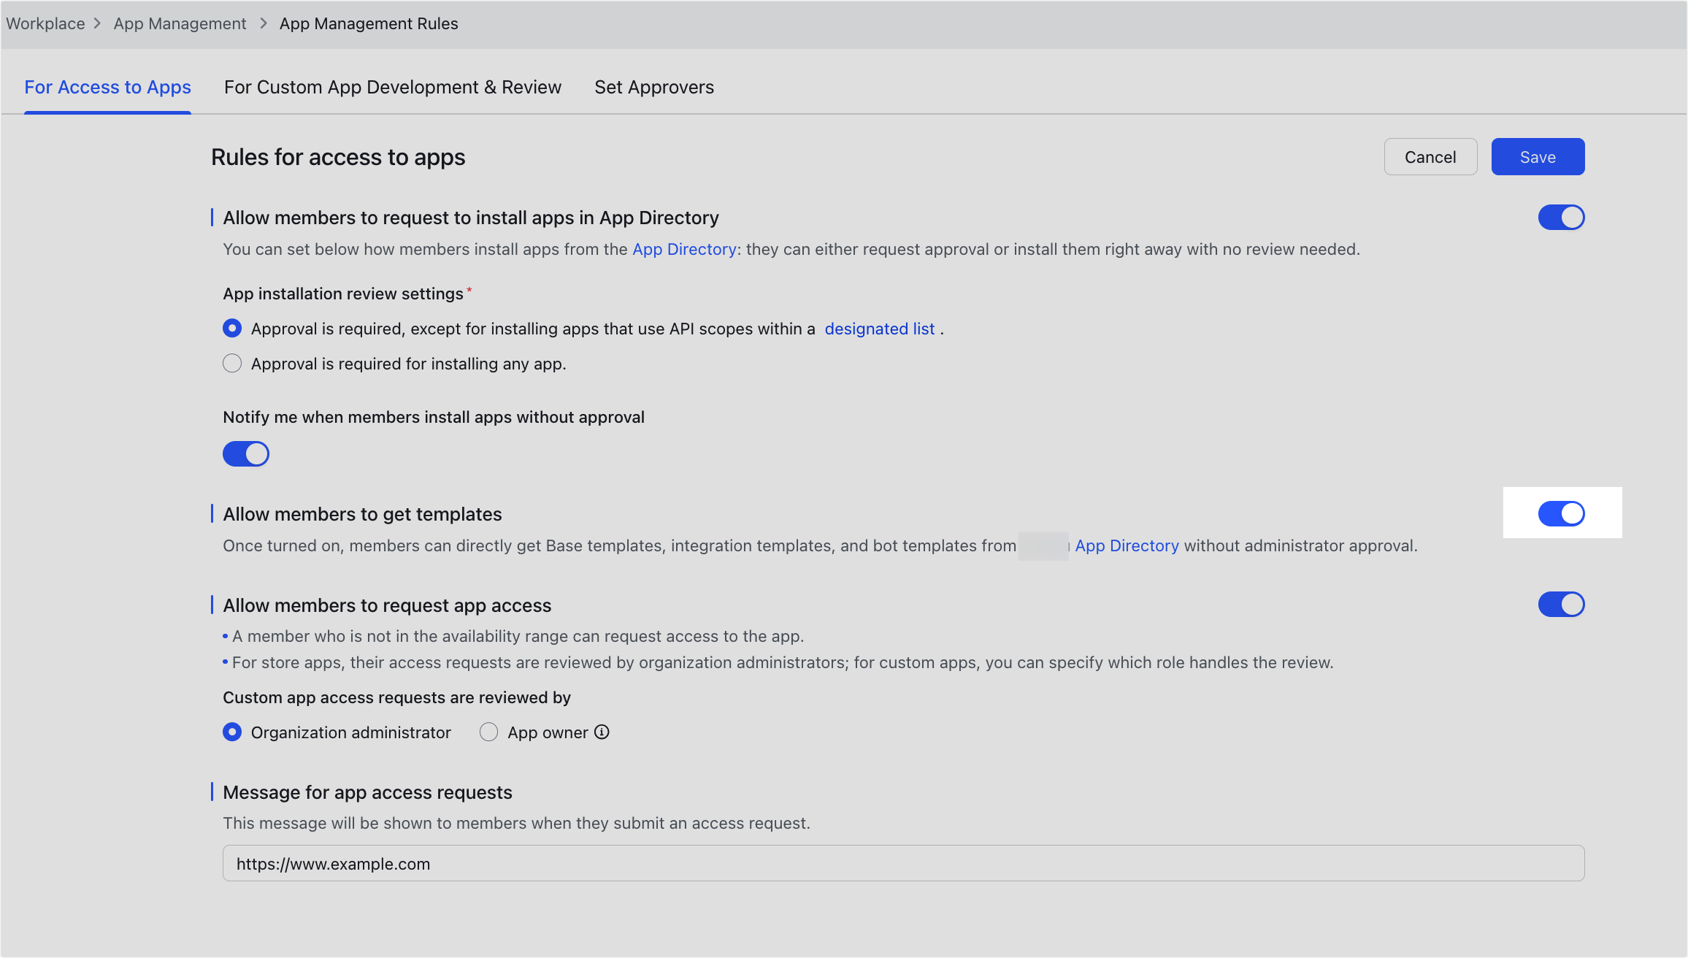Select Organization administrator as reviewer

[x=232, y=732]
